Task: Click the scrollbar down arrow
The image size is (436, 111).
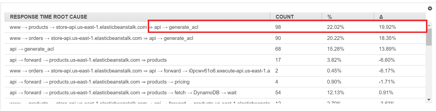Action: (x=429, y=100)
